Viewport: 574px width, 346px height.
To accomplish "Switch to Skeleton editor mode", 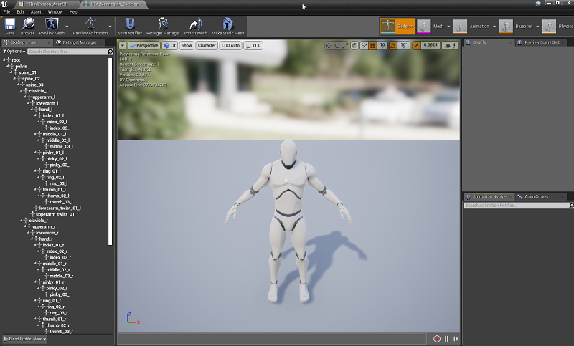I will tap(397, 27).
